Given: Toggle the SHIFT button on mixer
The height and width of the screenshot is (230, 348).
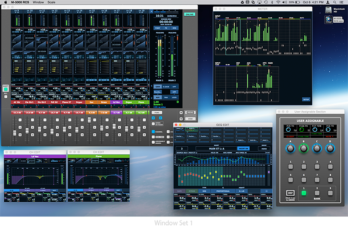Looking at the screenshot, I should click(x=5, y=89).
